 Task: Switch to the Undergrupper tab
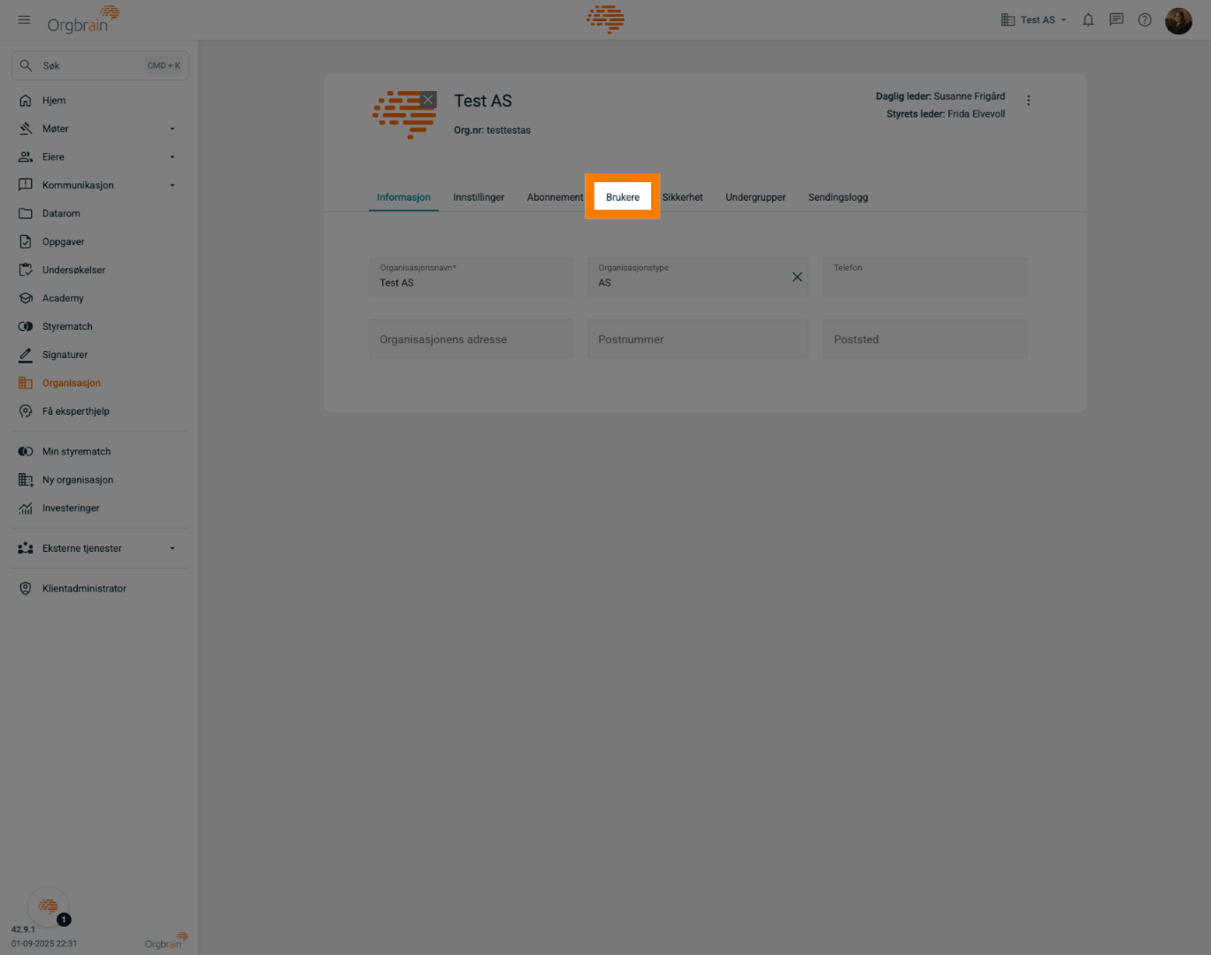pos(755,198)
